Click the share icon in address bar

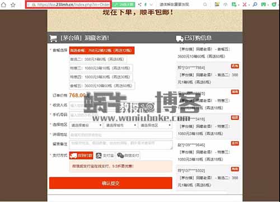click(x=139, y=4)
